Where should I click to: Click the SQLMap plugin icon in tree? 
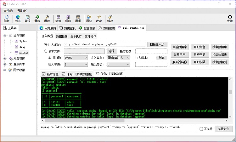coord(16,53)
